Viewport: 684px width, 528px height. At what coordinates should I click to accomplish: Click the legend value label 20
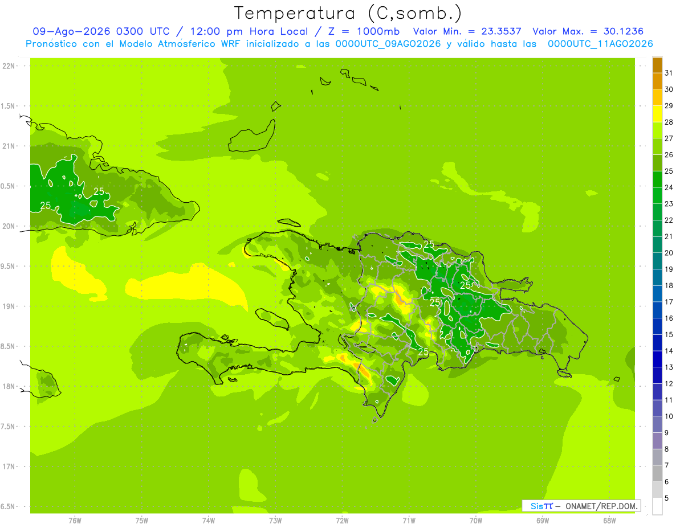coord(669,253)
